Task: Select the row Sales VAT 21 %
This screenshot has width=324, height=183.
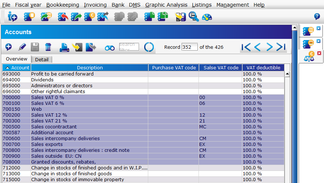Action: point(143,121)
